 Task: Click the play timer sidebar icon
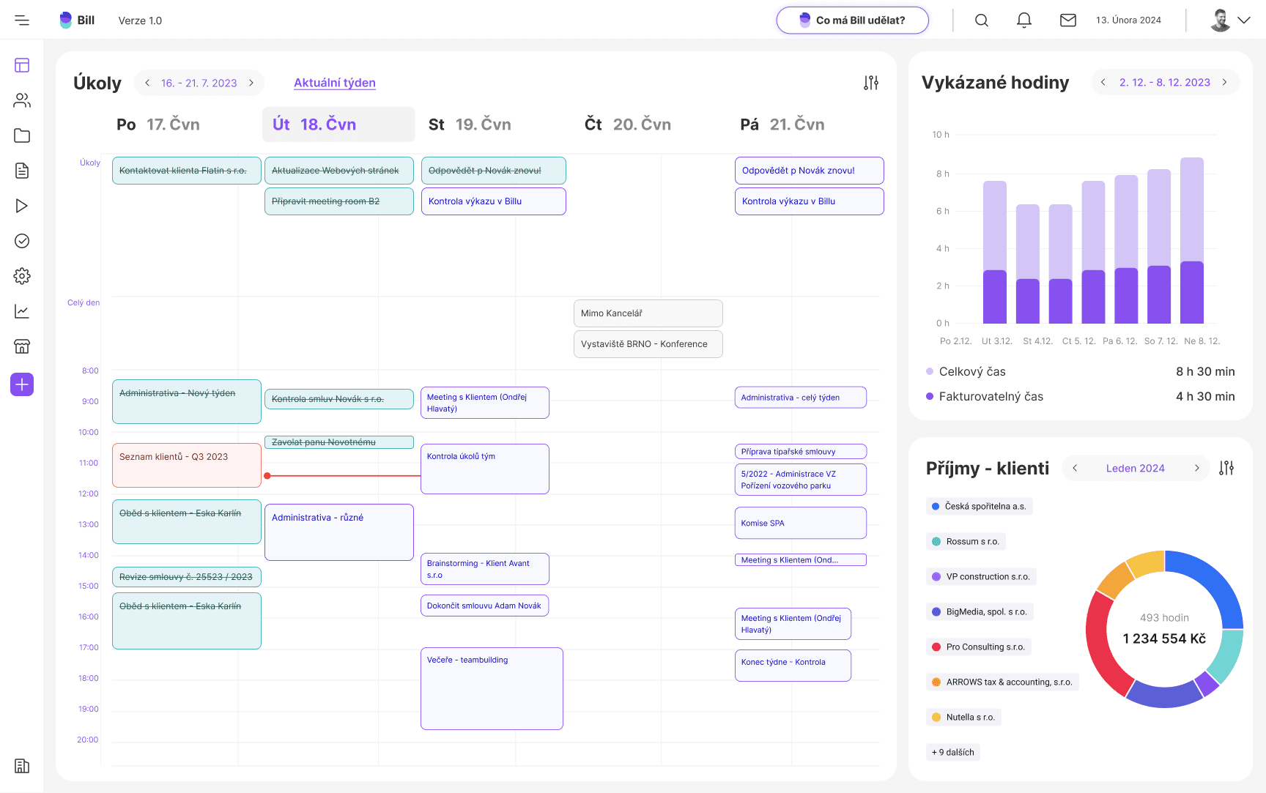pos(22,206)
